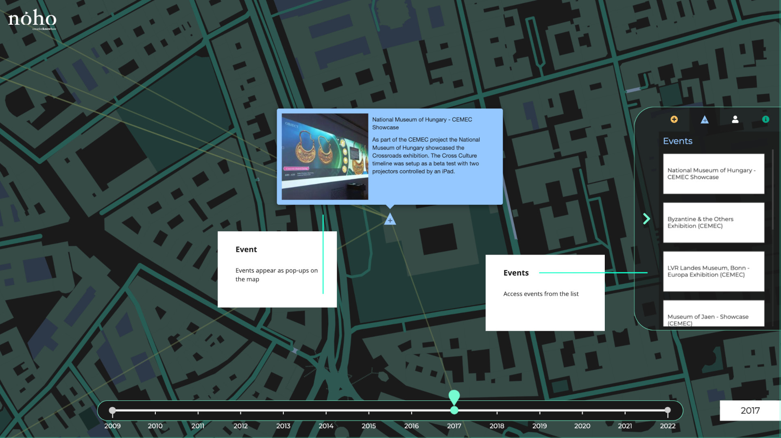
Task: Collapse the side panel with chevron arrow
Action: click(646, 219)
